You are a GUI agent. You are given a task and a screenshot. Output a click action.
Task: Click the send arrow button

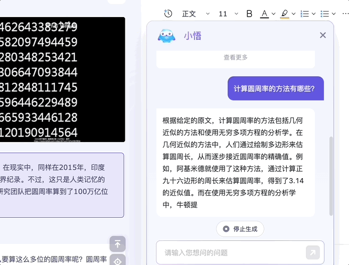313,252
